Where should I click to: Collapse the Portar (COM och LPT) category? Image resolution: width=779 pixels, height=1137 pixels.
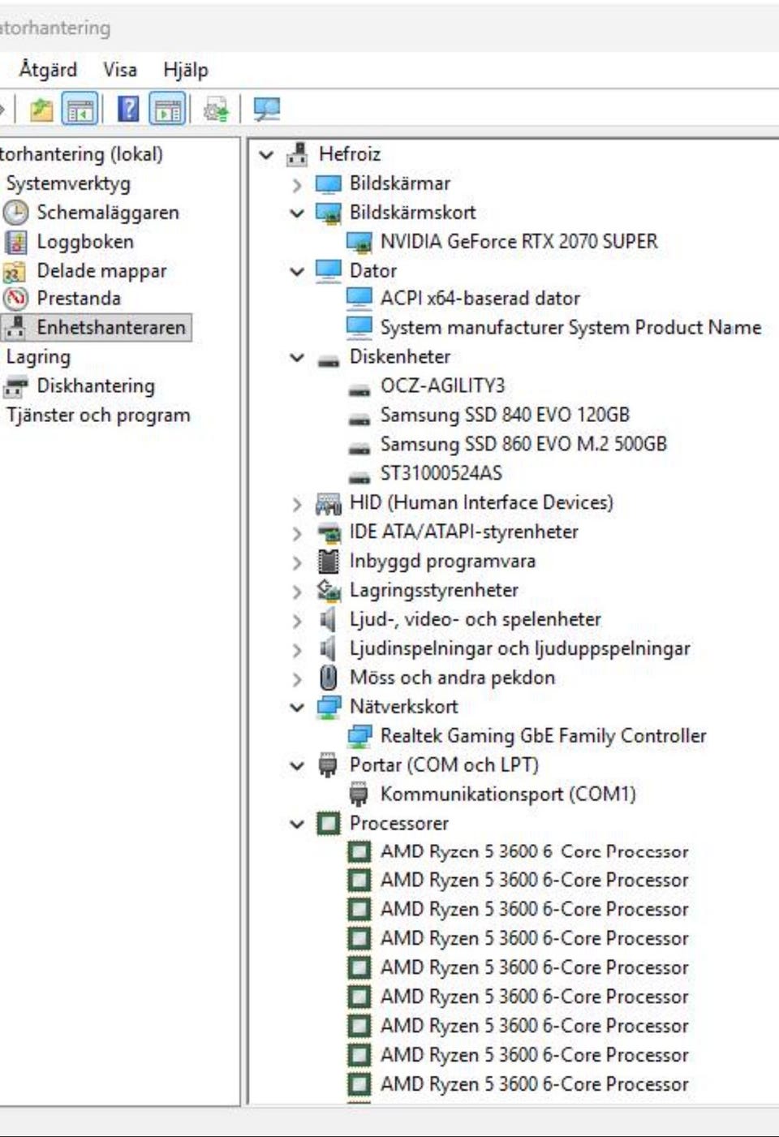click(x=297, y=765)
